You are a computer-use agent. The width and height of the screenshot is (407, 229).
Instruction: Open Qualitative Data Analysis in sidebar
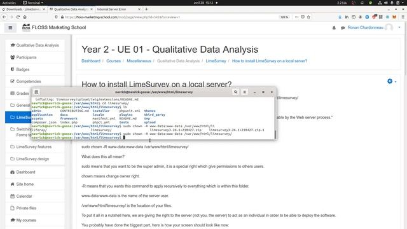pos(35,45)
